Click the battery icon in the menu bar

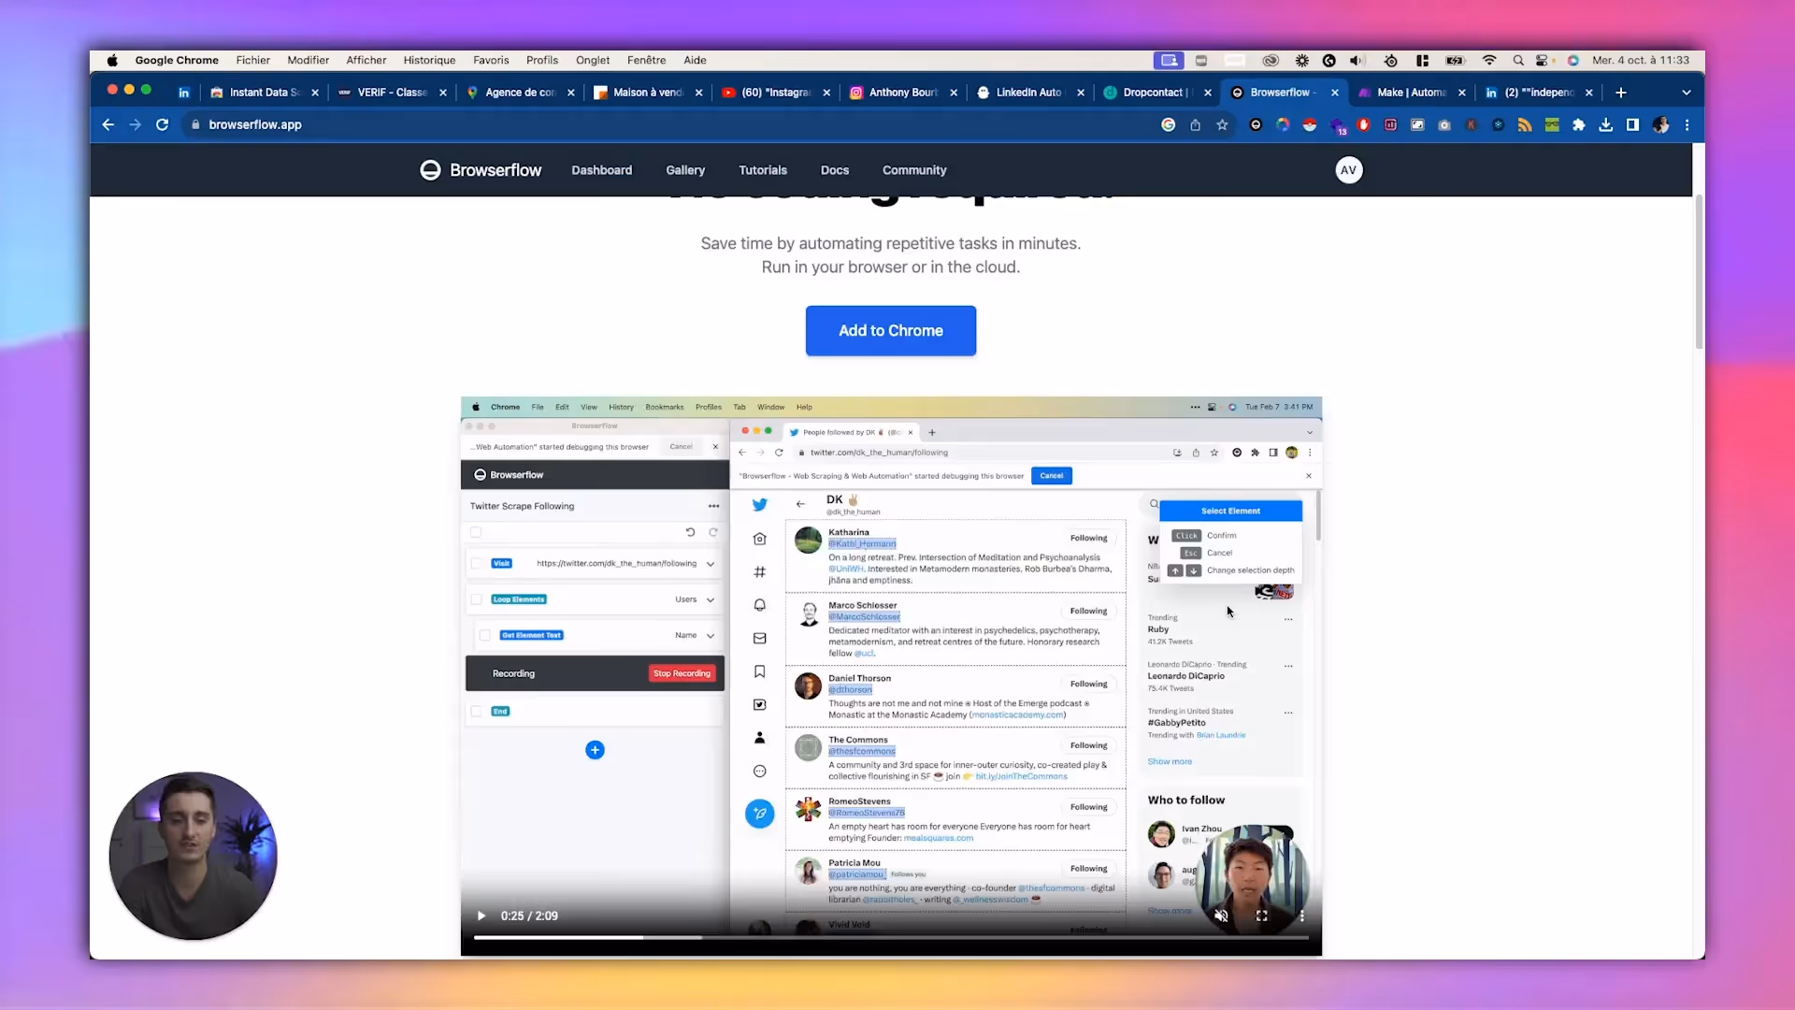point(1455,60)
